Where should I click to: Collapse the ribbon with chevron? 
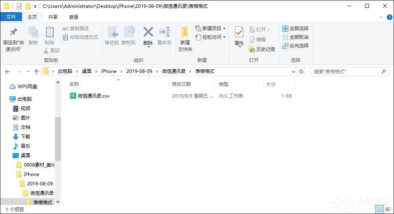(x=381, y=17)
